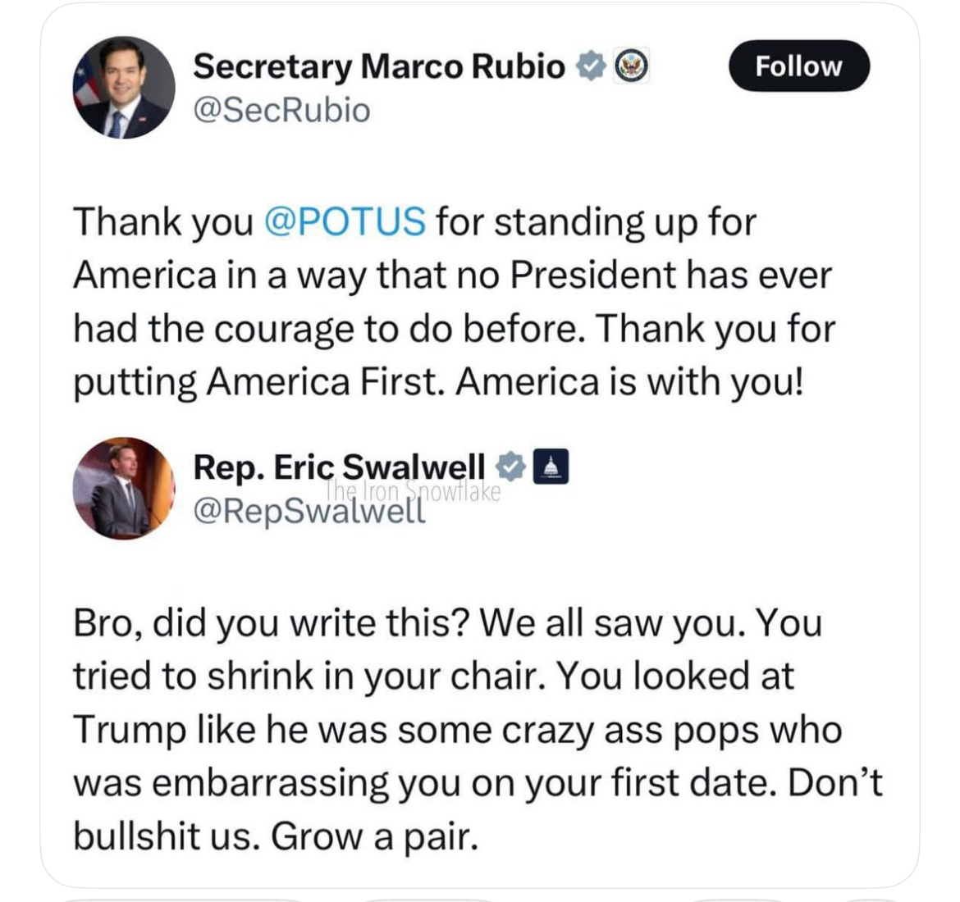Open Eric Swalwell's profile photo
This screenshot has width=960, height=902.
point(124,488)
